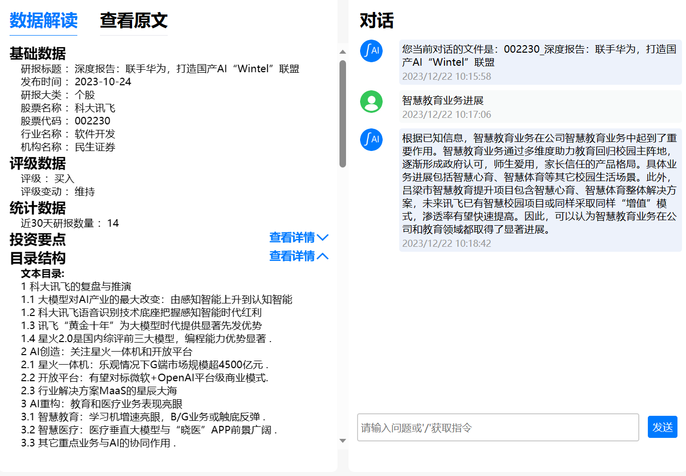
Task: Click the green user avatar icon
Action: (x=371, y=101)
